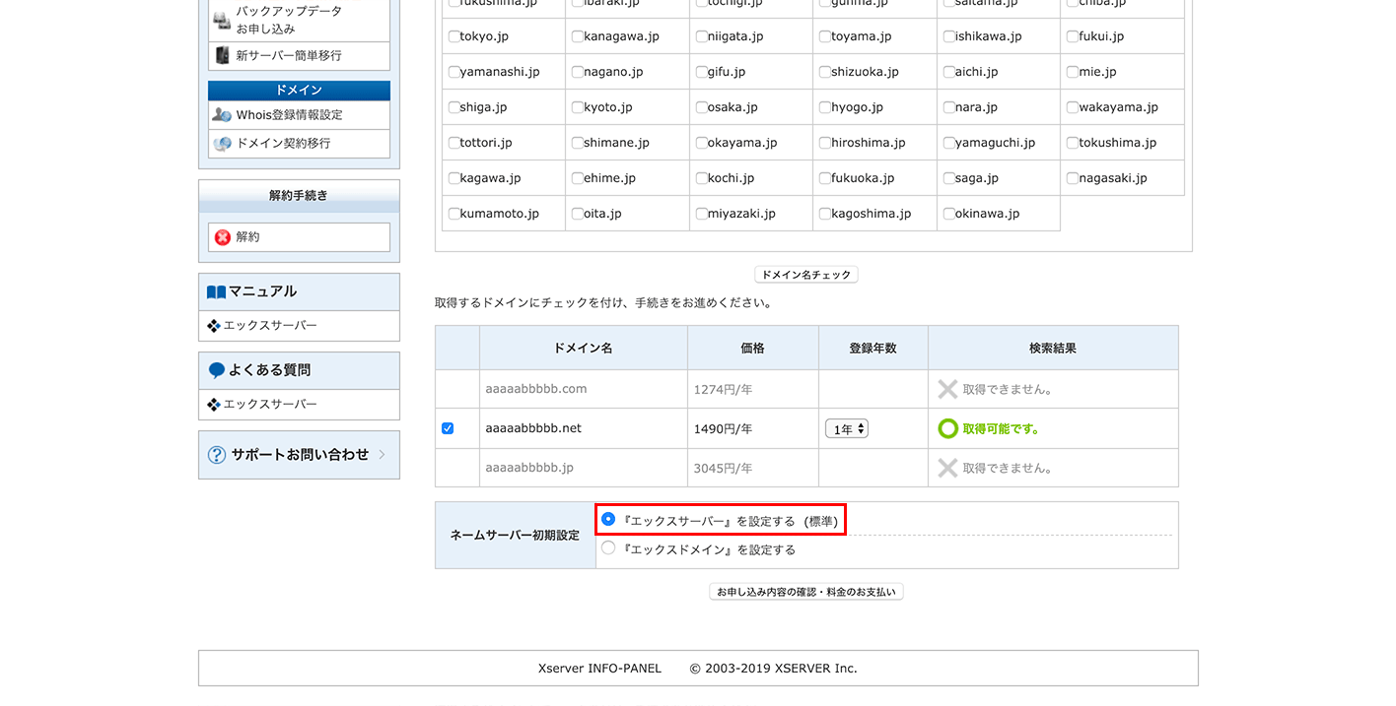The height and width of the screenshot is (706, 1396).
Task: Click the domain contract transfer icon
Action: [x=222, y=144]
